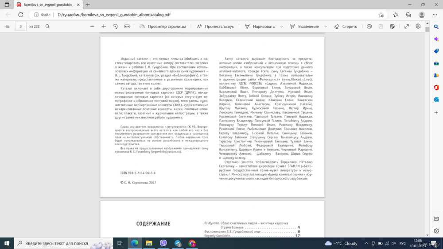Open the Просмотр страницы options

(x=163, y=26)
